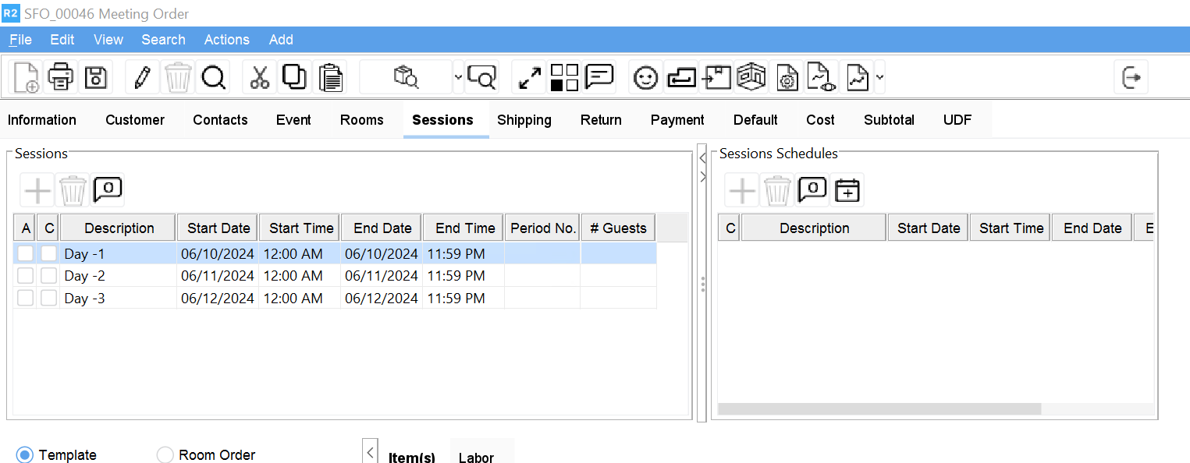Select the Template radio button
1190x463 pixels.
pyautogui.click(x=25, y=455)
